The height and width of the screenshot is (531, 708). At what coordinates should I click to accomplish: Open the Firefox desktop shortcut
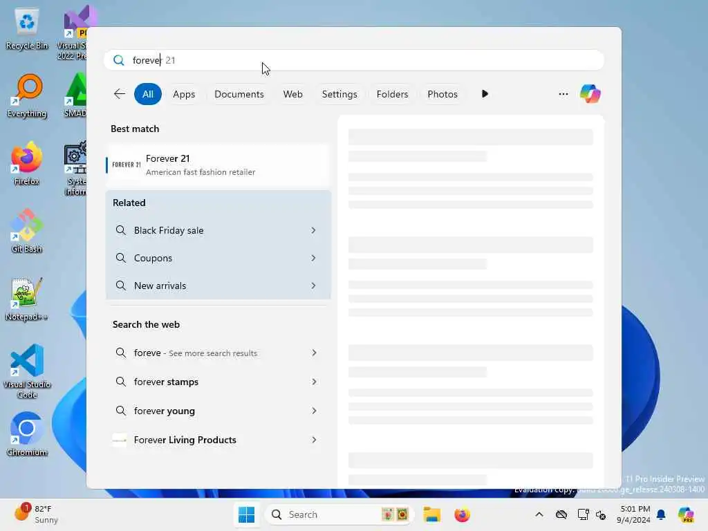[x=27, y=164]
